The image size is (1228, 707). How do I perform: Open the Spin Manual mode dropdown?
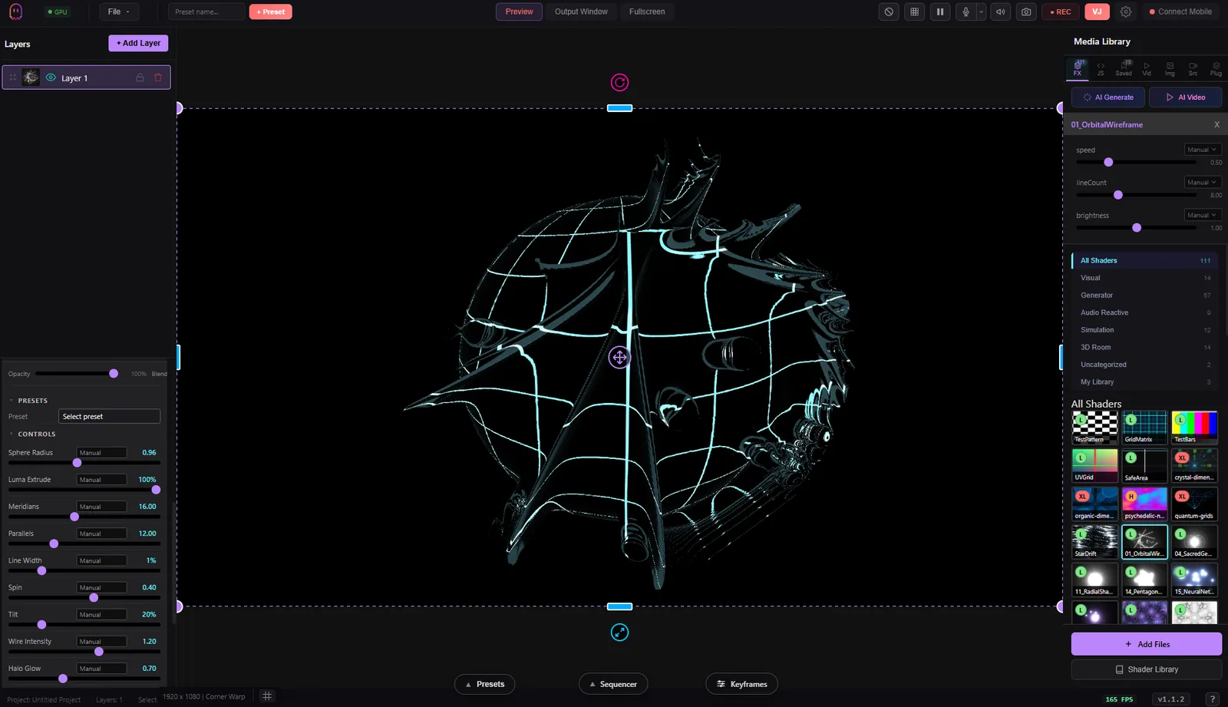pos(101,588)
